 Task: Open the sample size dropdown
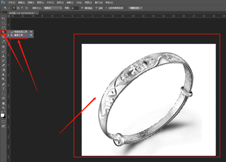53,8
